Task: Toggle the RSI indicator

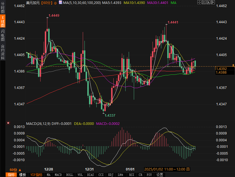Action: pyautogui.click(x=132, y=175)
